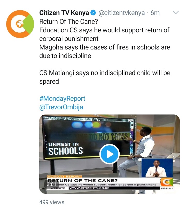The width and height of the screenshot is (186, 208).
Task: Click the Citizen TV Kenya display name
Action: pos(64,13)
